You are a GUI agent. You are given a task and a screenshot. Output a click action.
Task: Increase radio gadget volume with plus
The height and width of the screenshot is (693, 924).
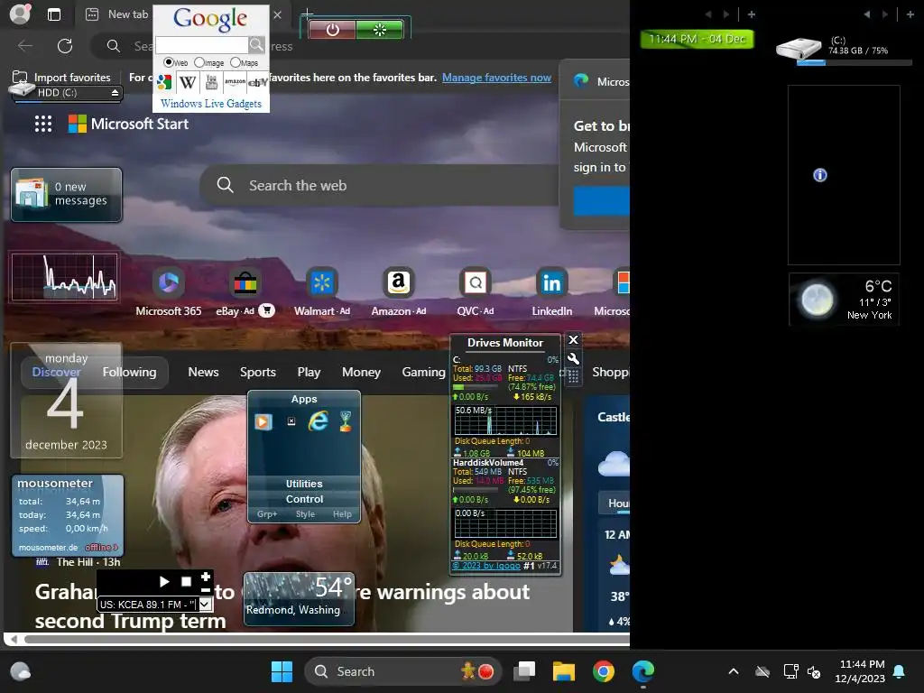205,577
